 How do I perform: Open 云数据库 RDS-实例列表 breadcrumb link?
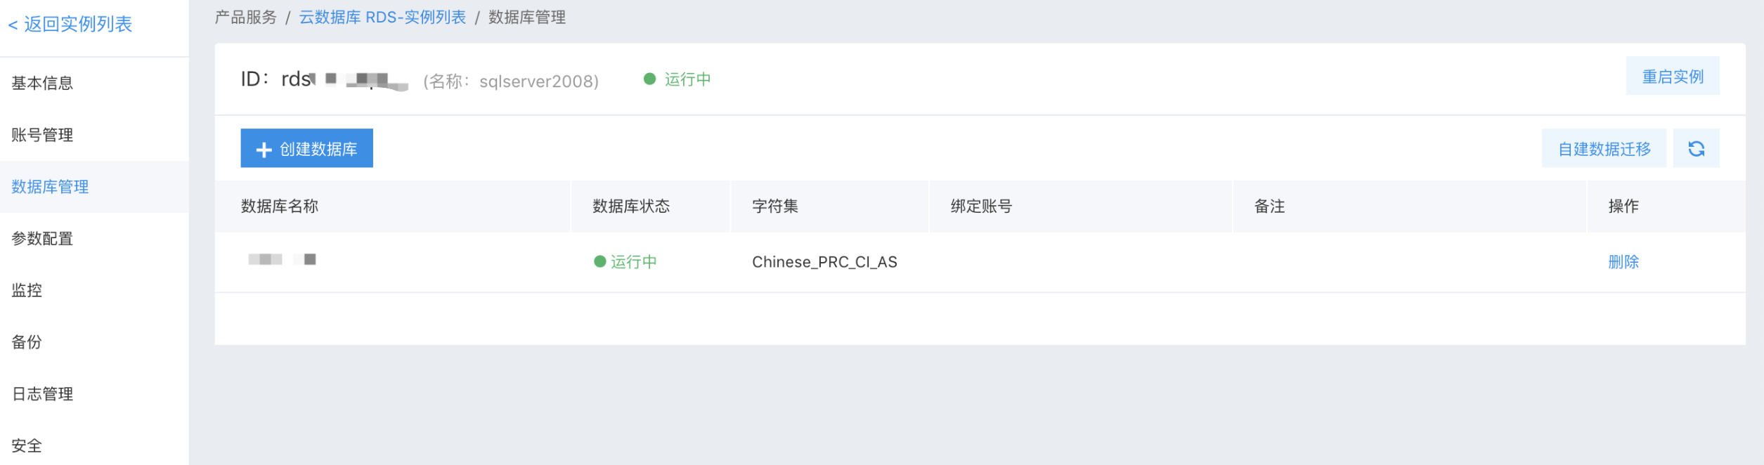[382, 18]
